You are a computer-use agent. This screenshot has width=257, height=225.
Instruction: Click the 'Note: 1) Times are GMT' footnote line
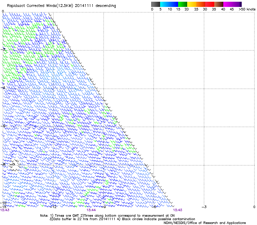pos(107,216)
